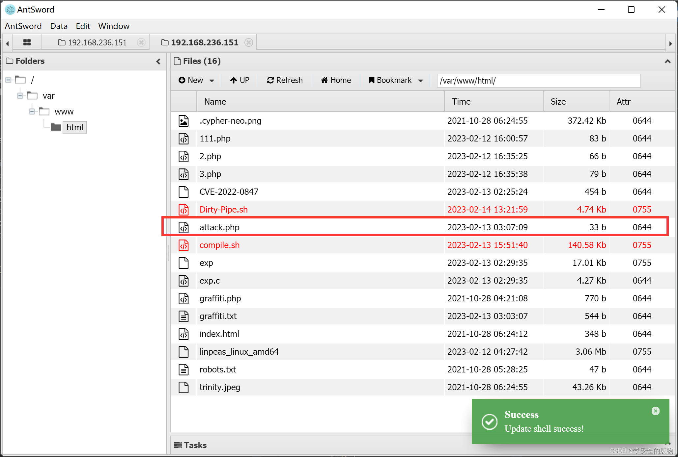Select the index.html file name
Screen dimensions: 678x457
[x=219, y=334]
